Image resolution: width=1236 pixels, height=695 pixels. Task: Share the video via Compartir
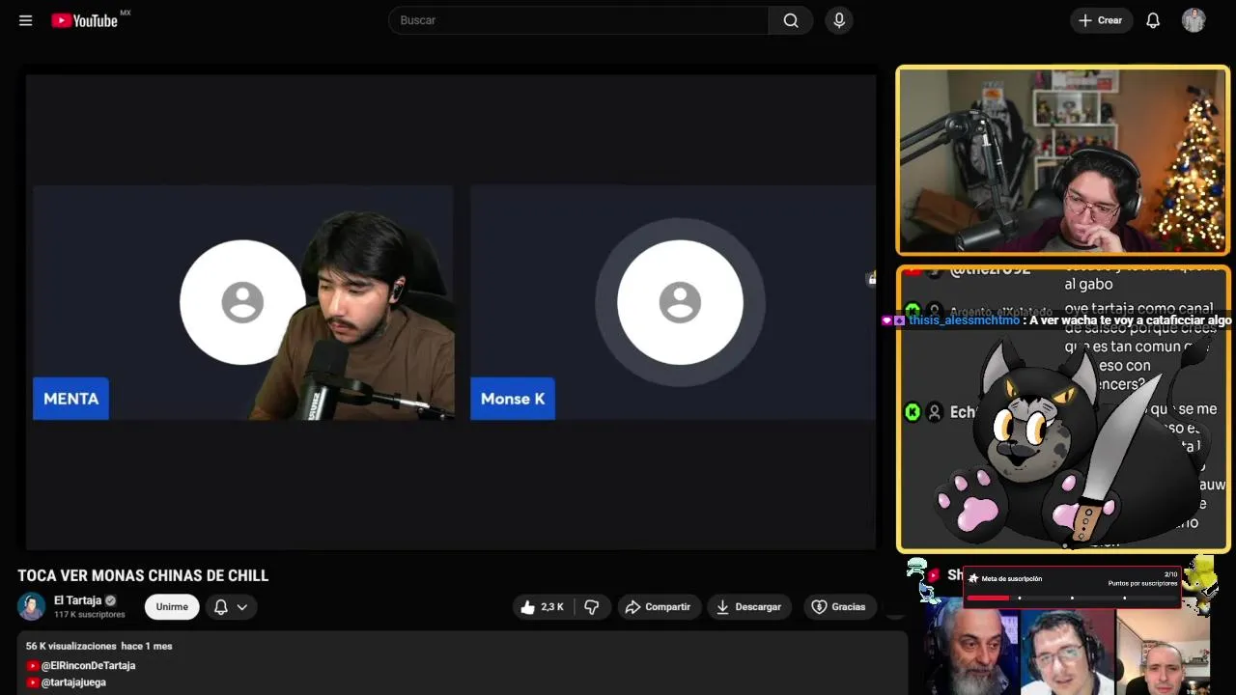[659, 607]
